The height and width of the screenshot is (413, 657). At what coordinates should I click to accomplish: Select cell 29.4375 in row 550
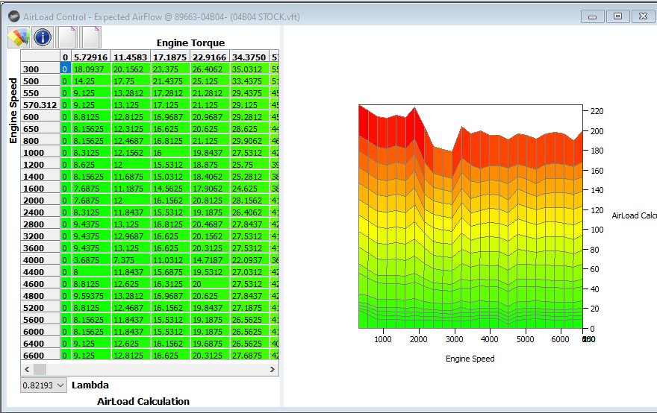click(249, 93)
